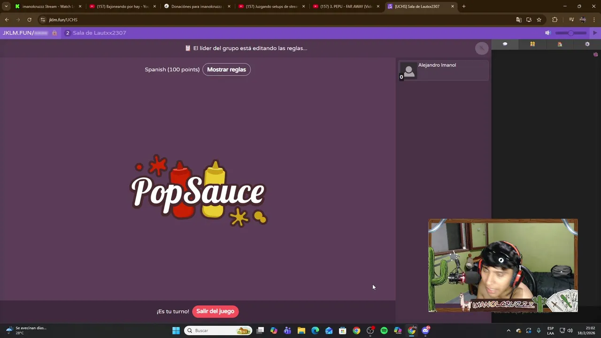601x338 pixels.
Task: Open Microsoft Edge from the taskbar
Action: pyautogui.click(x=315, y=330)
